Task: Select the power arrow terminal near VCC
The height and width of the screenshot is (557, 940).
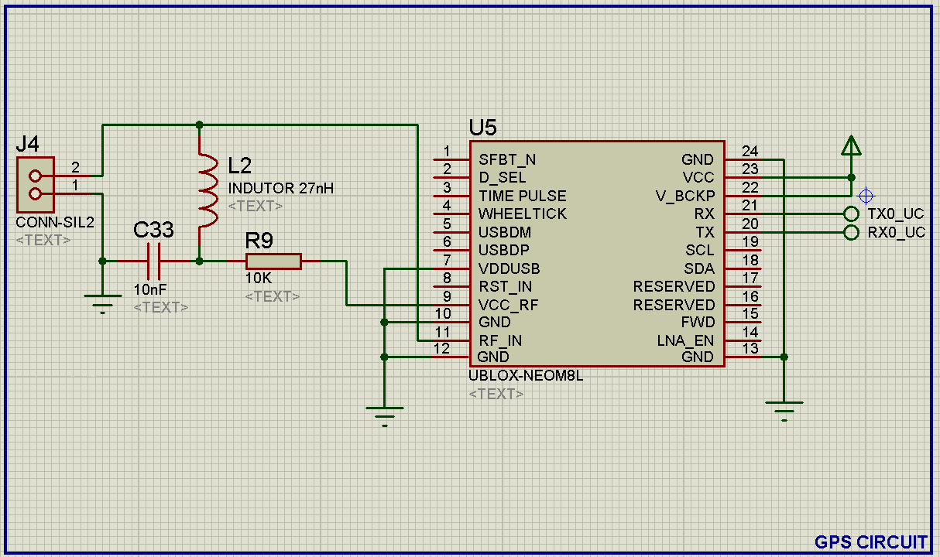Action: [851, 146]
